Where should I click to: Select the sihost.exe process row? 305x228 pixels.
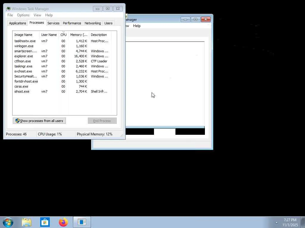62,91
